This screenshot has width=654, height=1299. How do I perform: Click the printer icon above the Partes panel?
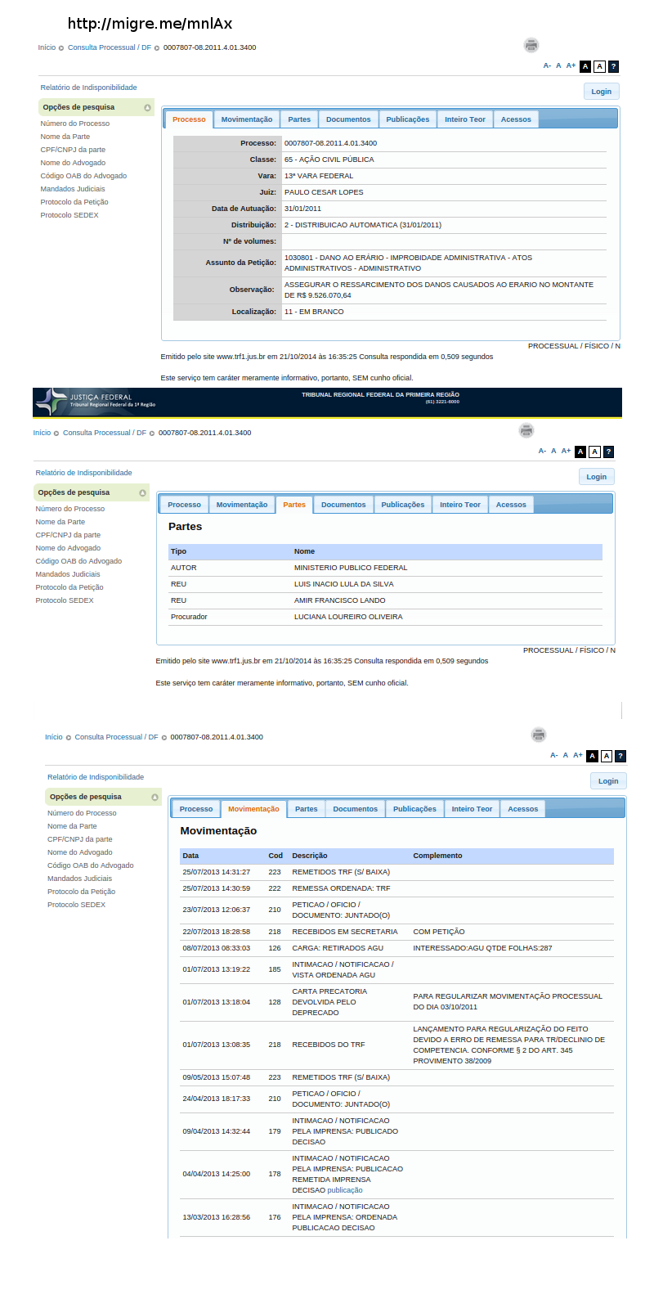click(x=526, y=430)
